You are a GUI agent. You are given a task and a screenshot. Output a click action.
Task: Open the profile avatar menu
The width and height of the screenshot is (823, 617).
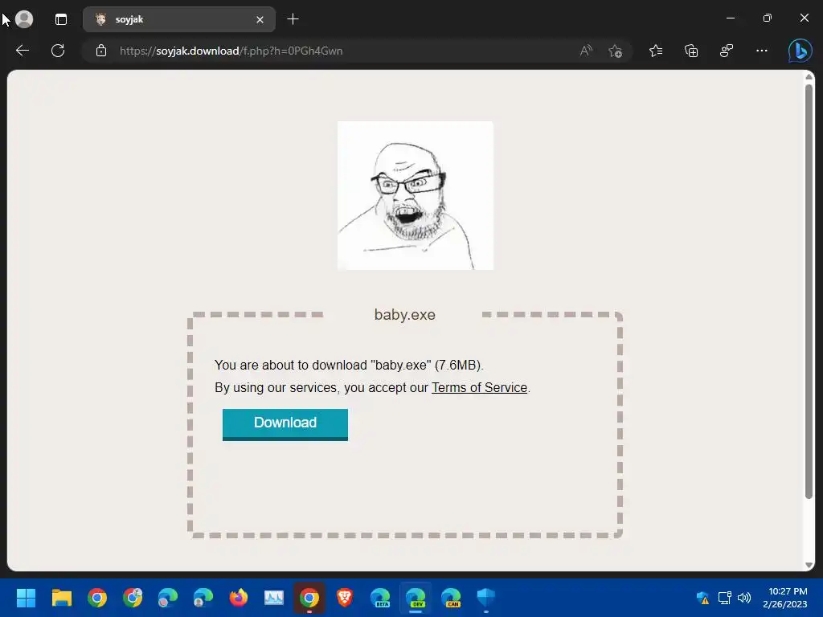24,19
